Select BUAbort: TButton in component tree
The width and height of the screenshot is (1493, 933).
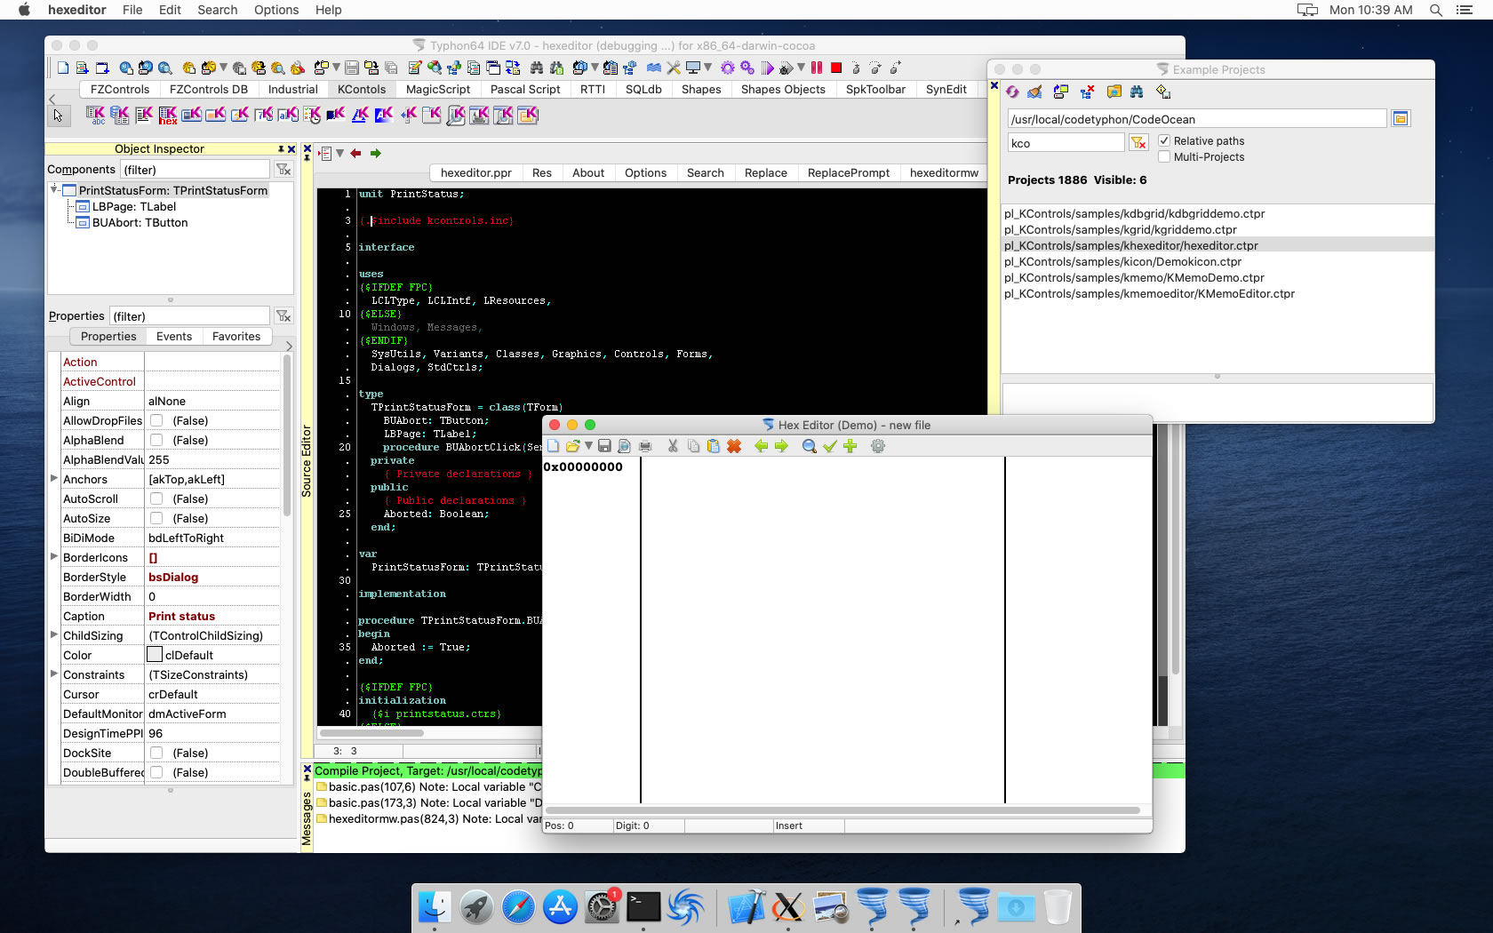(x=140, y=222)
